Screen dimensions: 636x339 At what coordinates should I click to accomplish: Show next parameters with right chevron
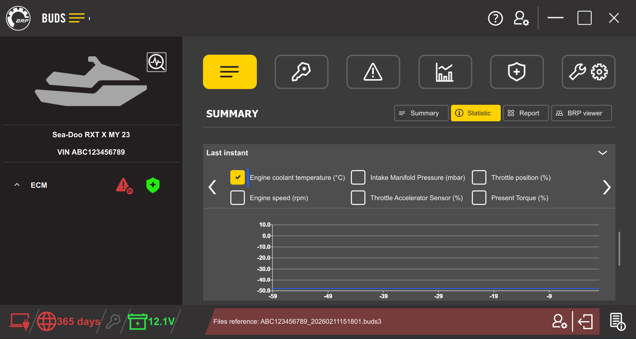pyautogui.click(x=607, y=187)
